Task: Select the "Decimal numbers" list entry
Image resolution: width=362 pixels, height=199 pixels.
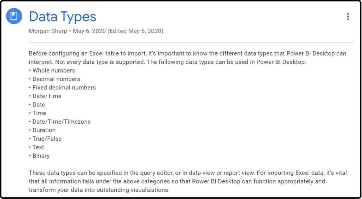Action: pos(56,79)
